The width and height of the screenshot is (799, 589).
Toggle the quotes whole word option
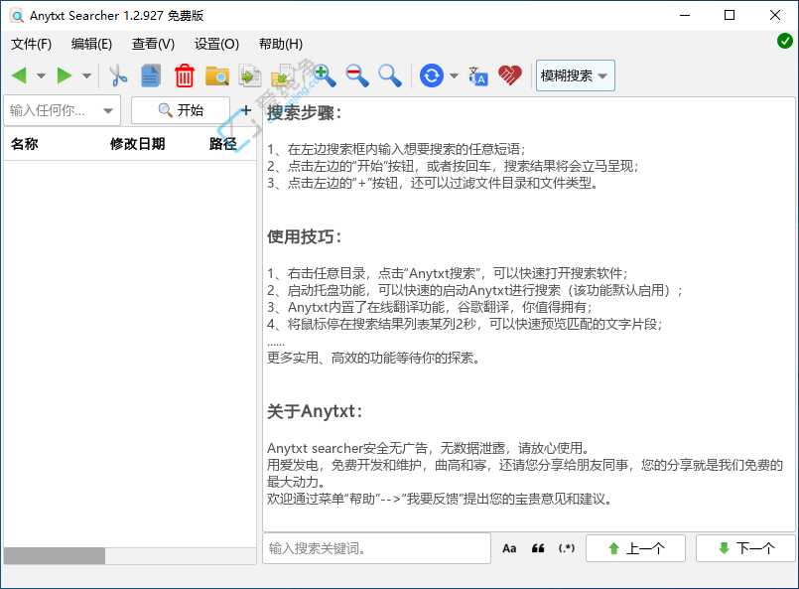coord(538,548)
